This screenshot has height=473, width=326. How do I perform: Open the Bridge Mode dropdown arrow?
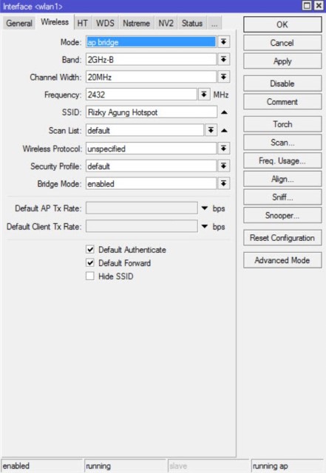(x=223, y=183)
